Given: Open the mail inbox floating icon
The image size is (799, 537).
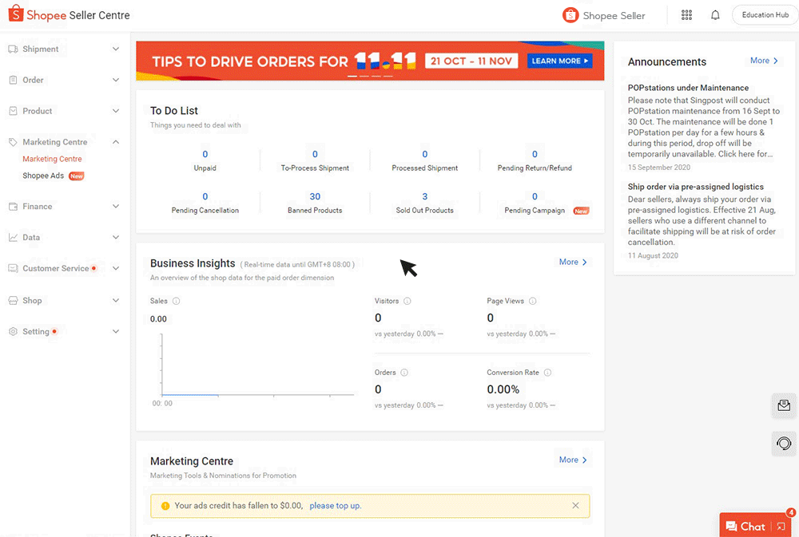Looking at the screenshot, I should point(784,405).
